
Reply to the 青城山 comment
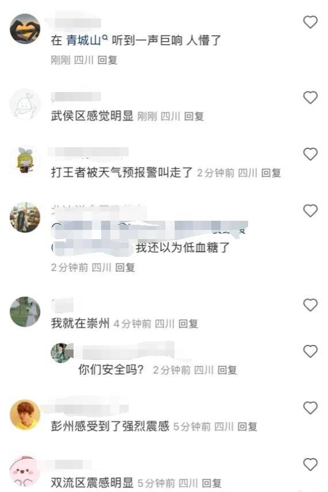click(x=107, y=60)
